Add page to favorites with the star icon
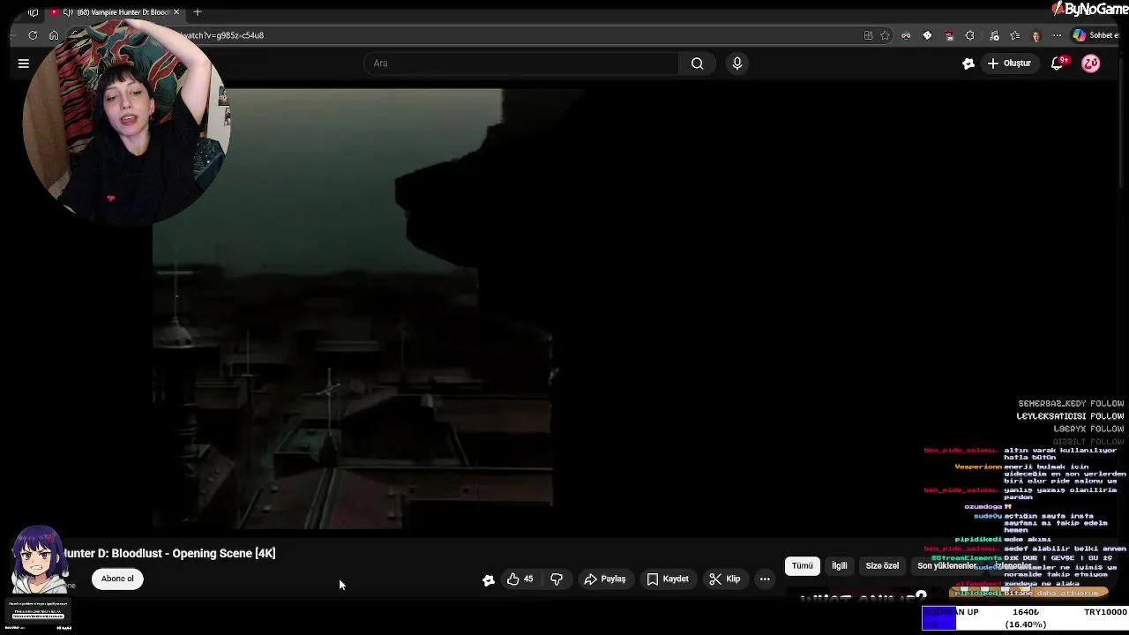The height and width of the screenshot is (635, 1129). tap(885, 35)
